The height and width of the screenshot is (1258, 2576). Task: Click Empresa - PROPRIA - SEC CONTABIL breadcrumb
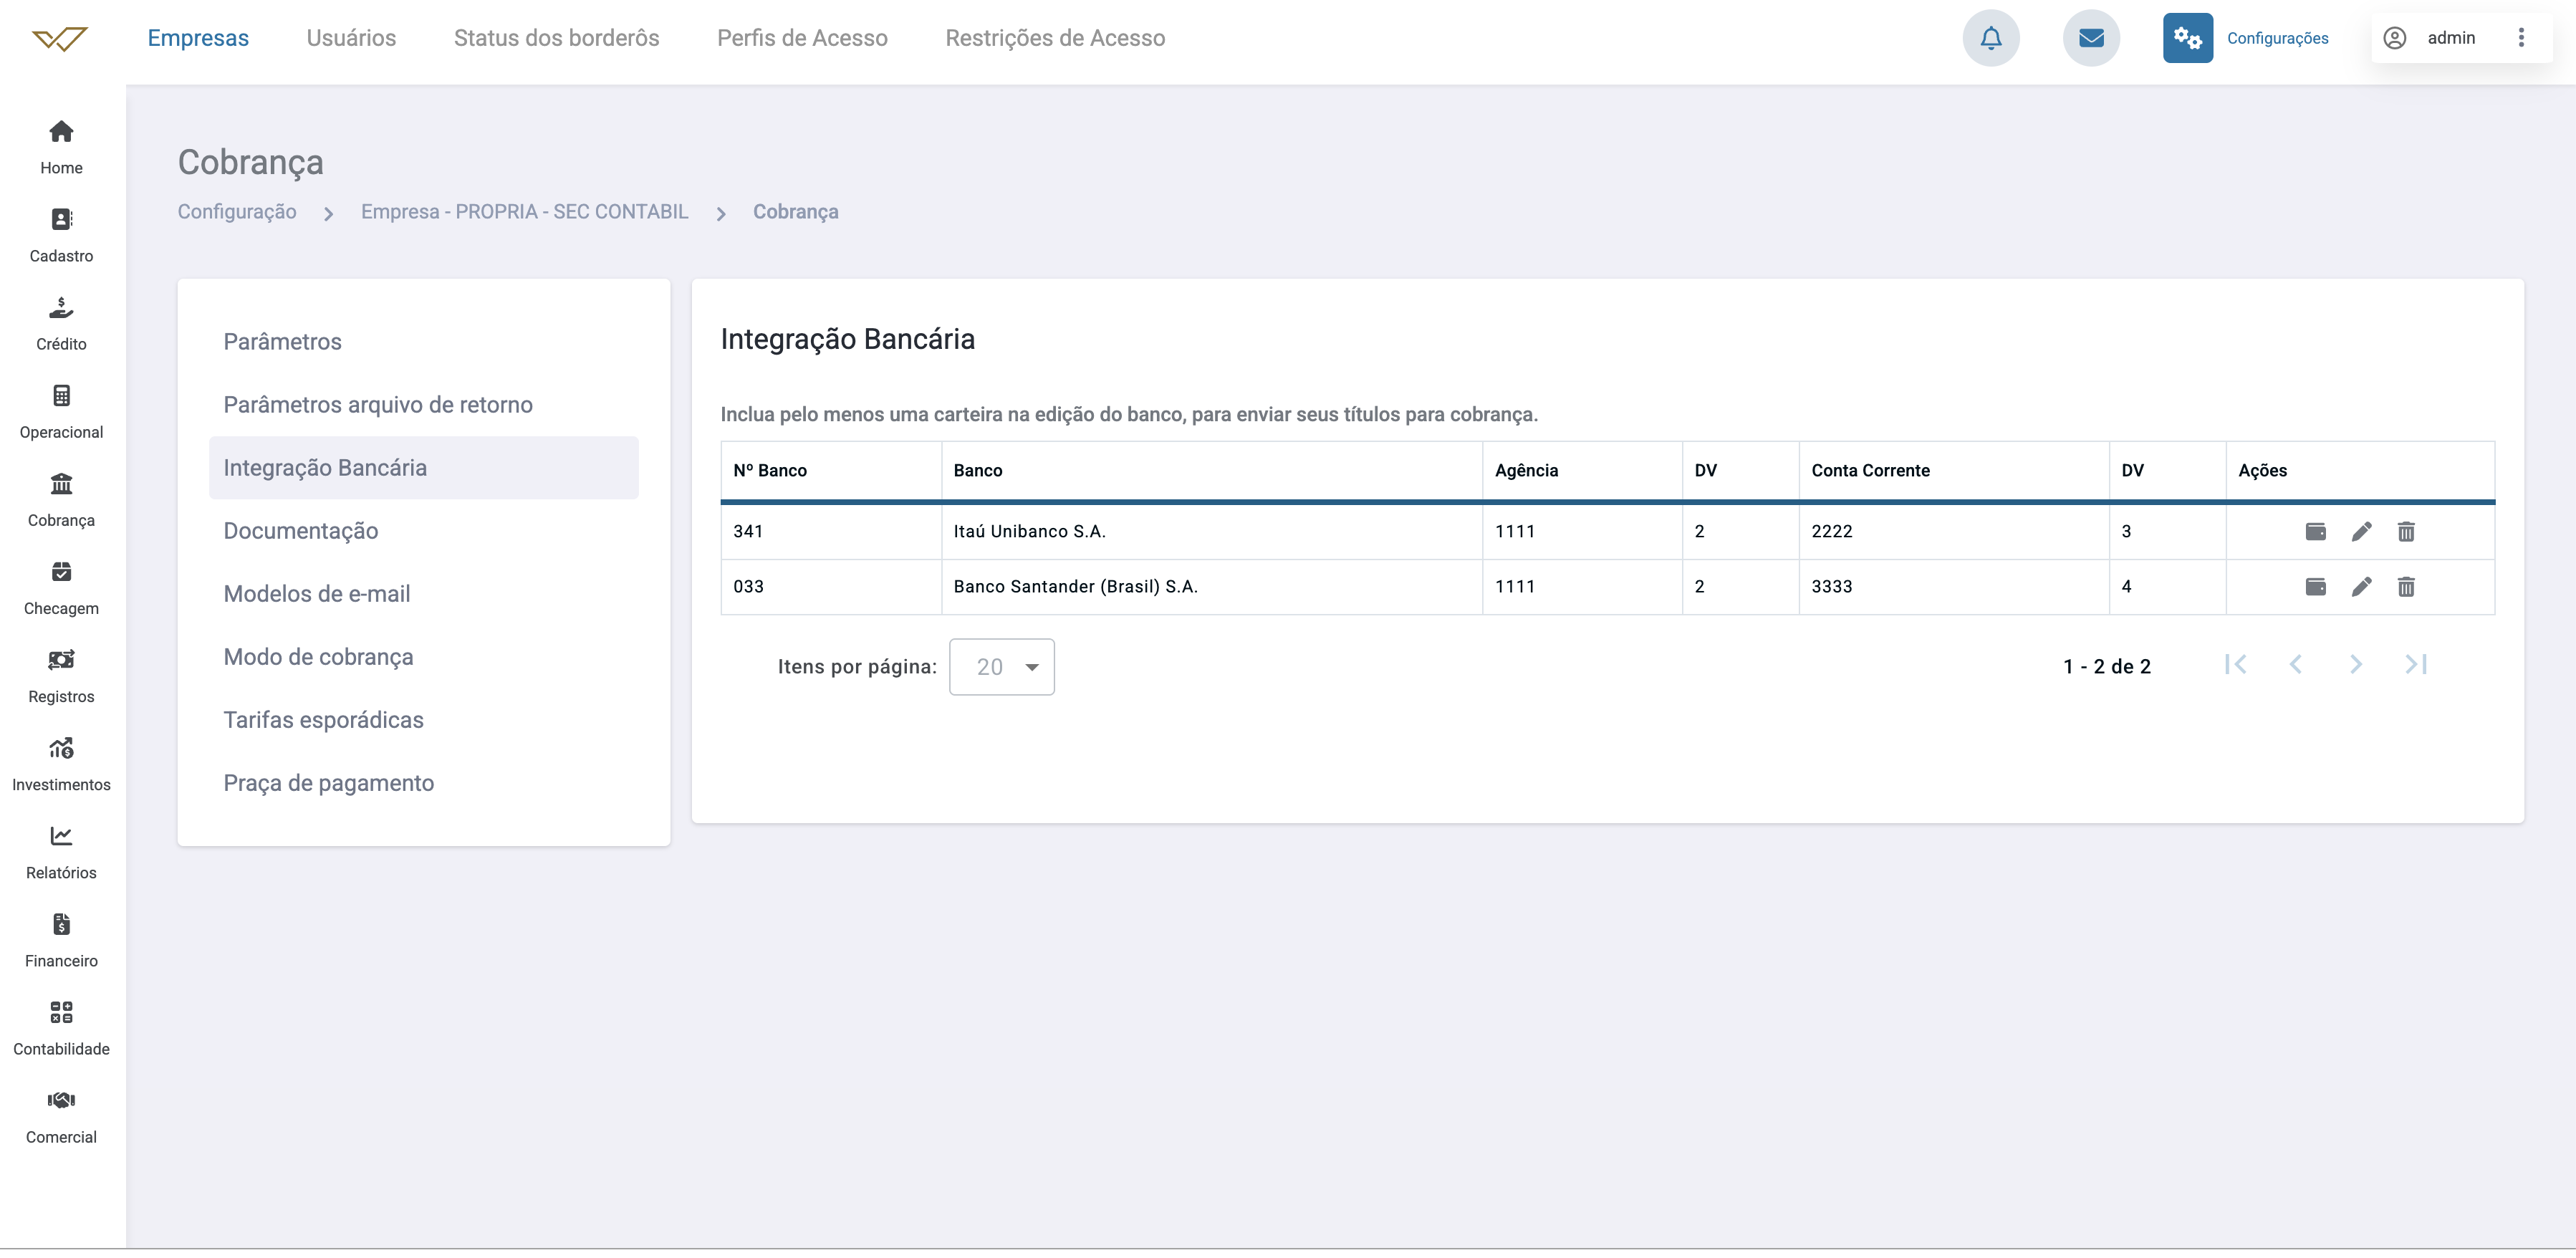click(x=524, y=212)
